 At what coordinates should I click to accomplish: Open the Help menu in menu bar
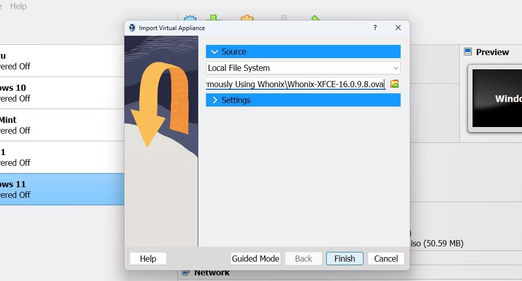point(18,7)
